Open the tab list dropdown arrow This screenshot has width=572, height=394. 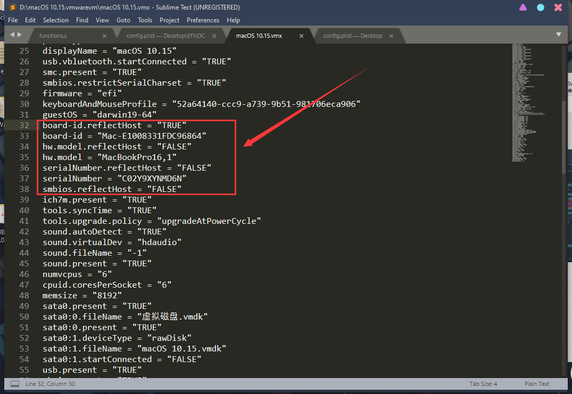click(x=559, y=35)
